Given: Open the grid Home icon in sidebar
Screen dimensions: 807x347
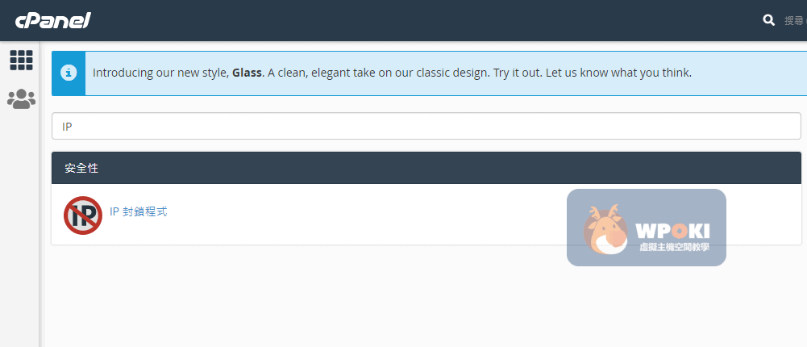Looking at the screenshot, I should pyautogui.click(x=21, y=60).
